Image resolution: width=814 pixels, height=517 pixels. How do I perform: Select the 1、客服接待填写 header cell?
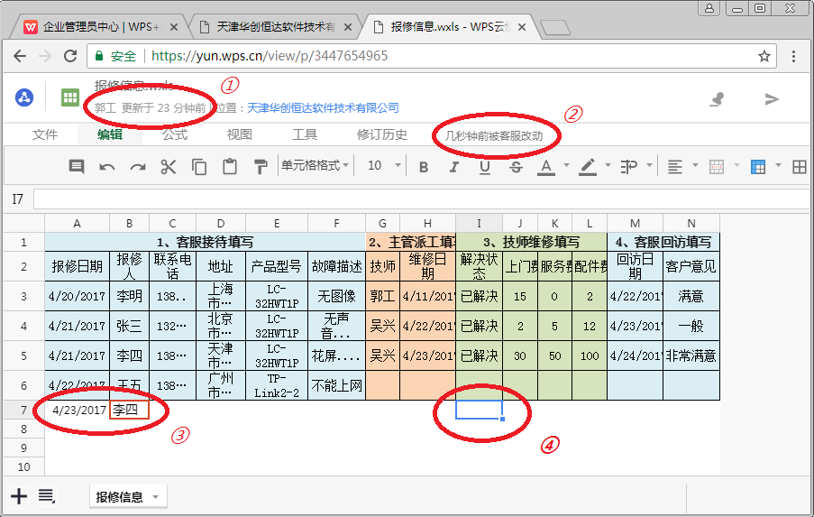click(x=205, y=242)
